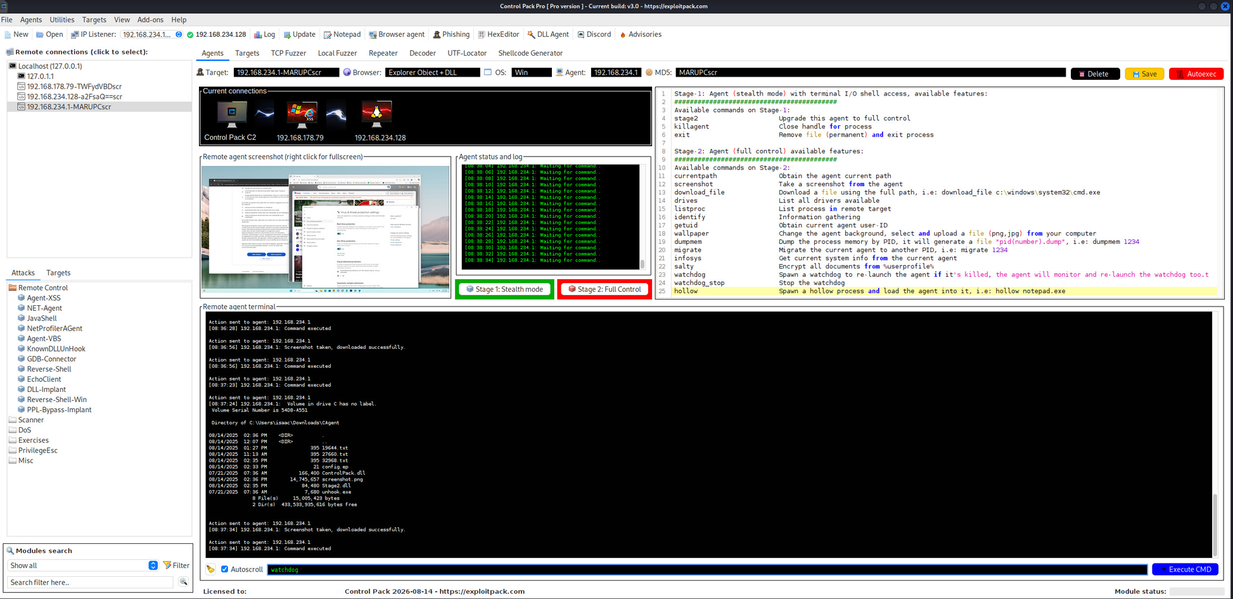Open the Utilities menu
The image size is (1233, 599).
[x=61, y=20]
